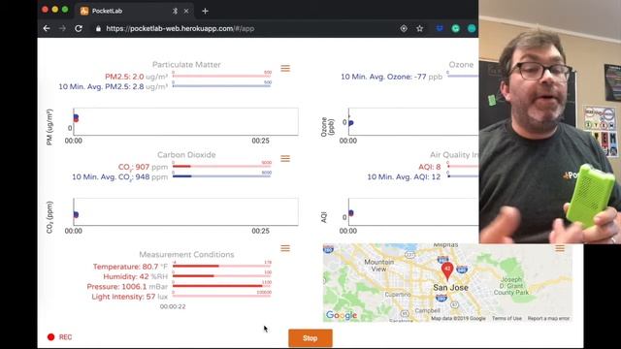Click the Bluetooth icon on the PocketLab tab

click(x=175, y=11)
